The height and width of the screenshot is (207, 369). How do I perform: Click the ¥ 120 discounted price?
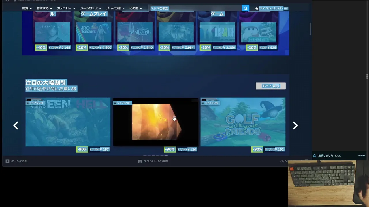(192, 149)
